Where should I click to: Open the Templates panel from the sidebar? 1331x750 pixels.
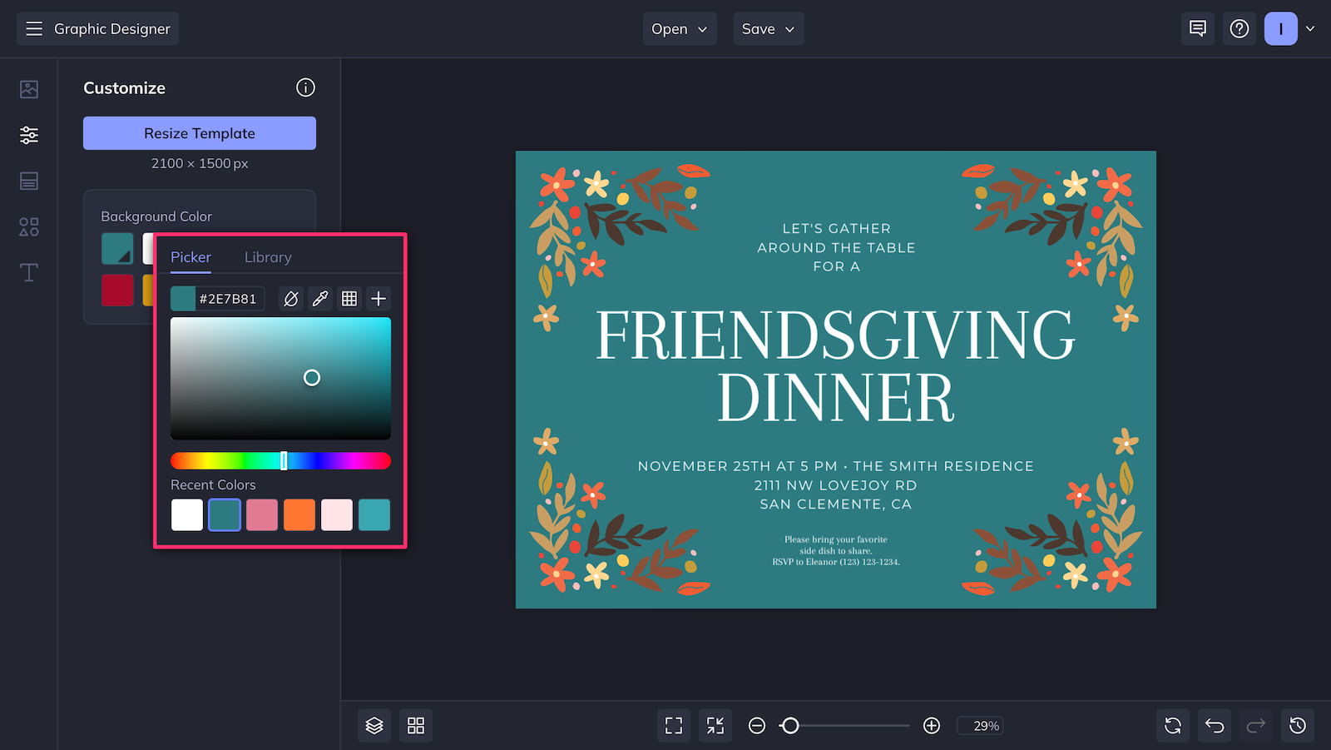point(28,181)
